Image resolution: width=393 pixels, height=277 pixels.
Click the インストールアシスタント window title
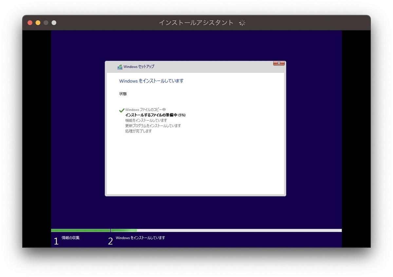(196, 23)
